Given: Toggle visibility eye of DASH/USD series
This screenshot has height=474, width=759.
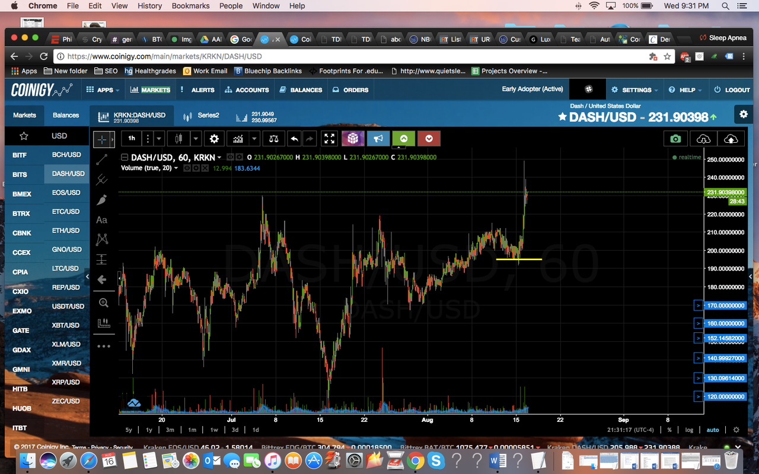Looking at the screenshot, I should (x=231, y=157).
